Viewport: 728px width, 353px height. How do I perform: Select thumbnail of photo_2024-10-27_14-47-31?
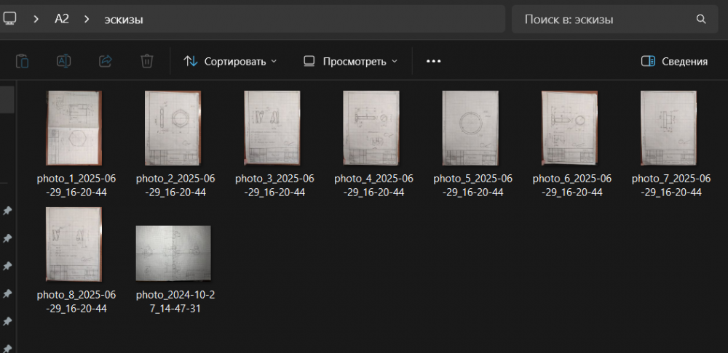coord(173,253)
